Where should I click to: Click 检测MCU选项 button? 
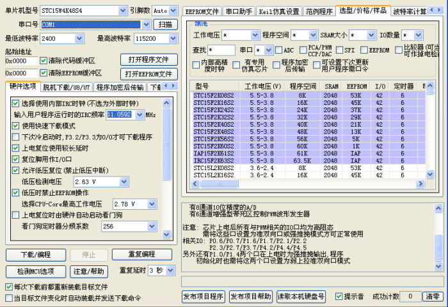(36, 271)
